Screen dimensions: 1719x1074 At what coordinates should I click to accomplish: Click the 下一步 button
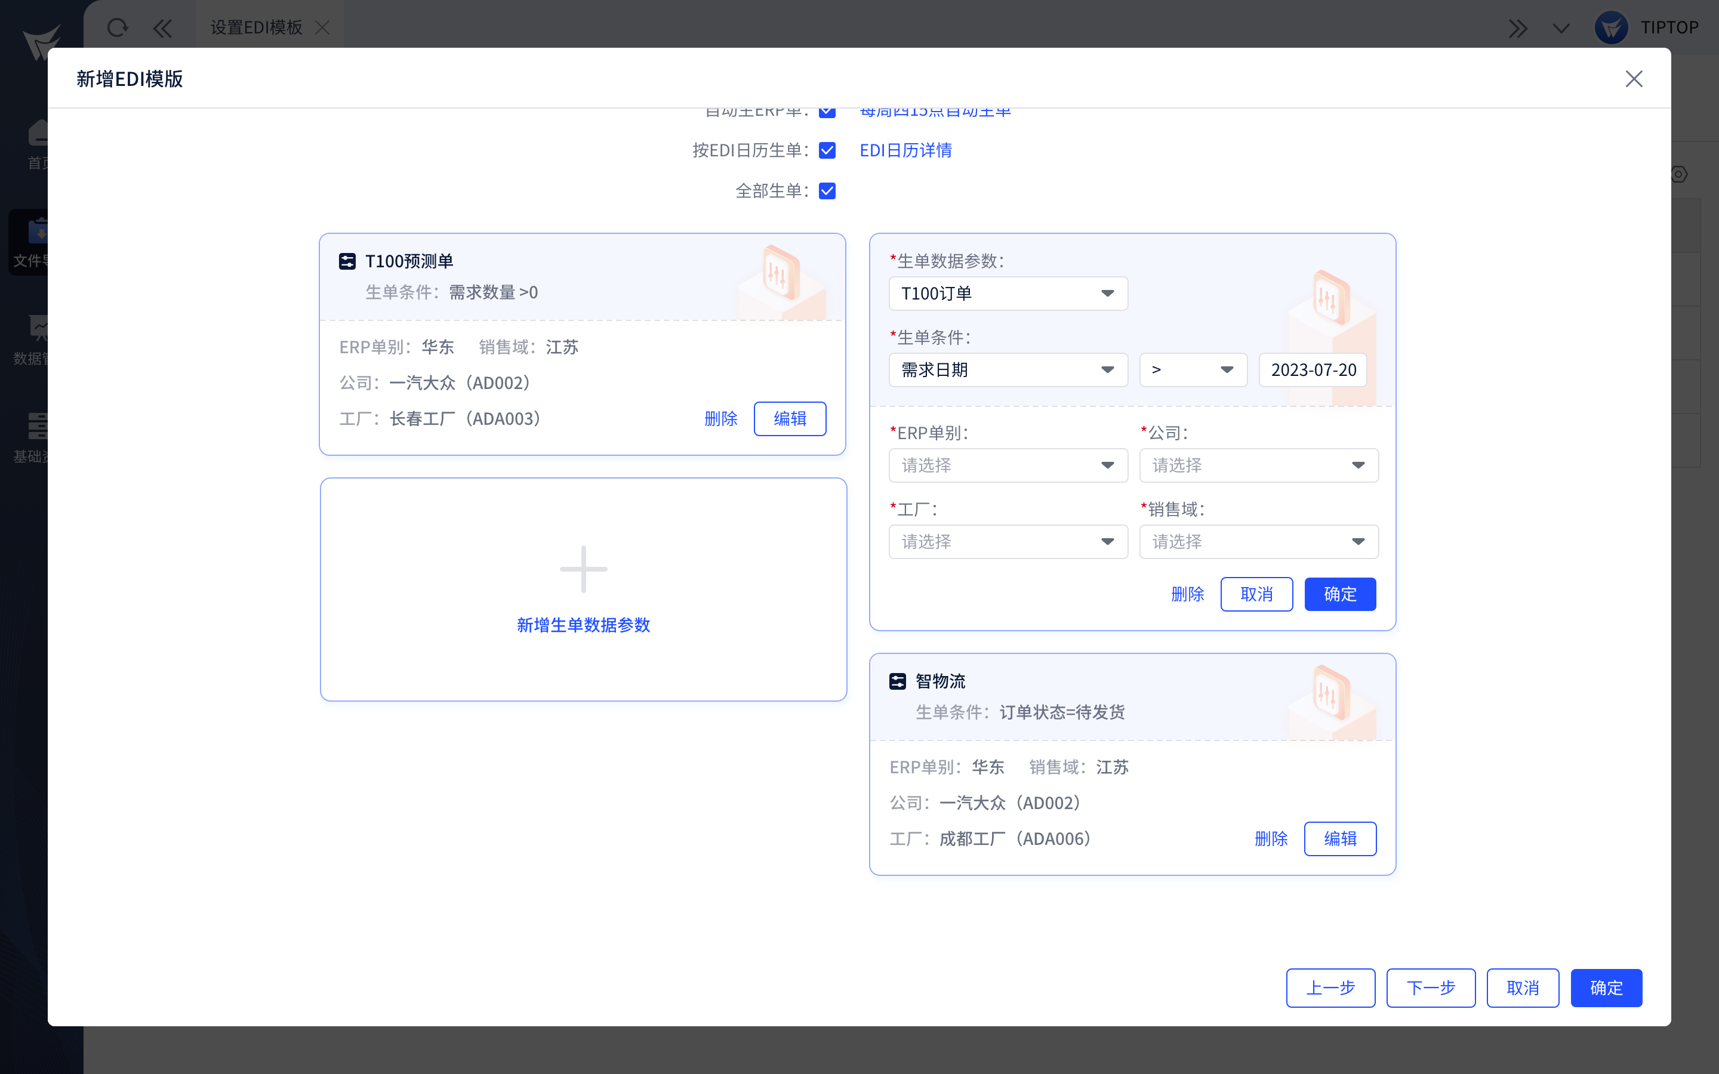[x=1431, y=987]
